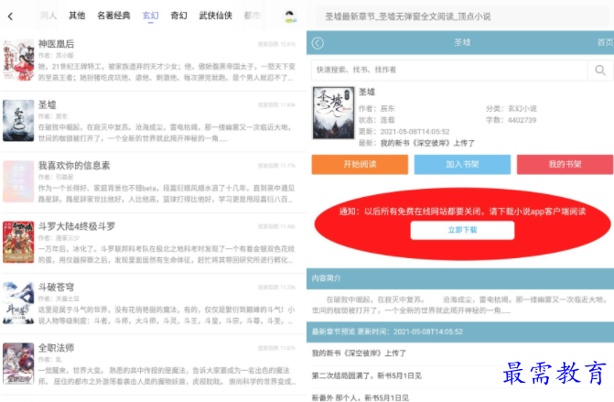Click the 最新章节预览 section header

(x=460, y=331)
